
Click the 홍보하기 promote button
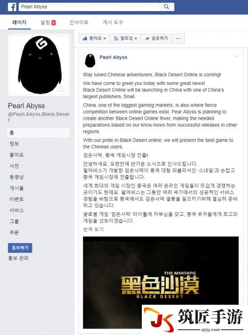(x=20, y=248)
